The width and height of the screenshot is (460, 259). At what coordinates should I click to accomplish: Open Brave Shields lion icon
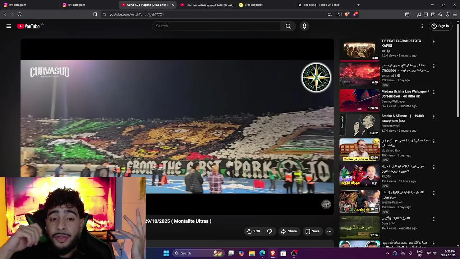coord(346,14)
